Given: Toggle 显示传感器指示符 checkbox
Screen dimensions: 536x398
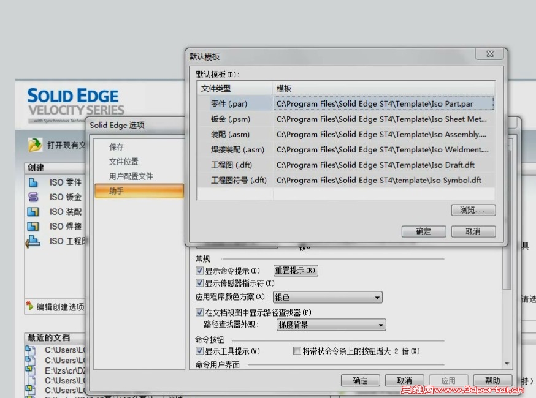Looking at the screenshot, I should tap(200, 283).
